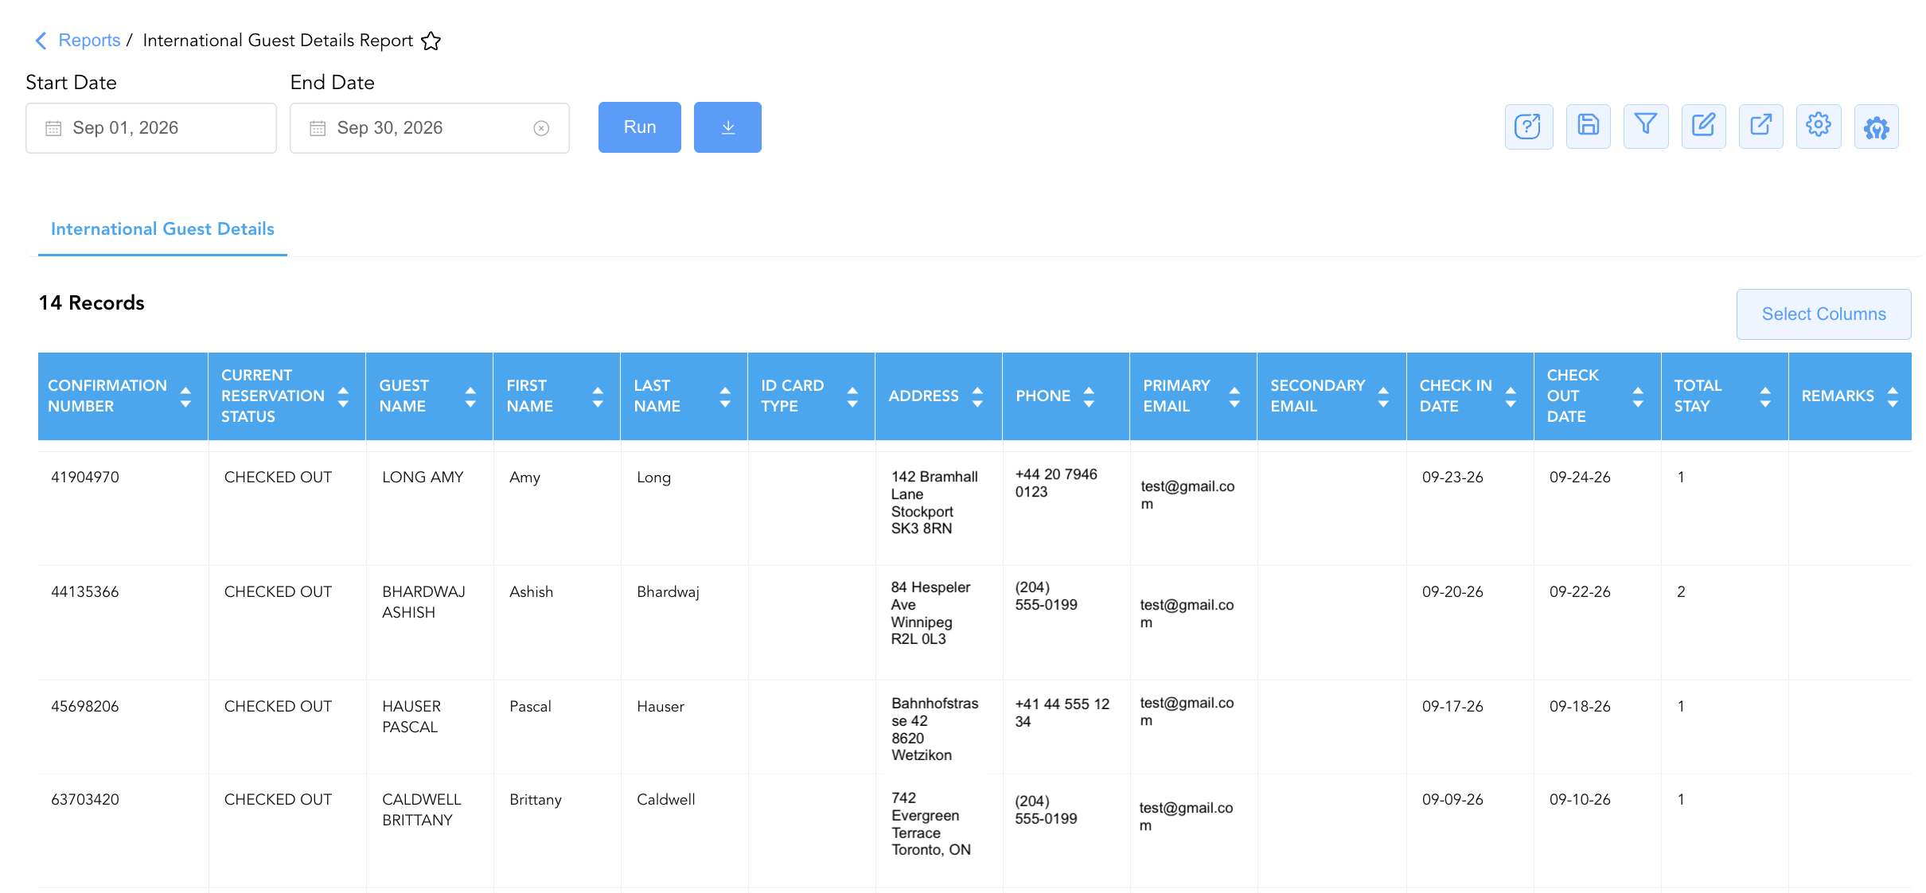
Task: Sort by Check In Date arrows
Action: coord(1511,396)
